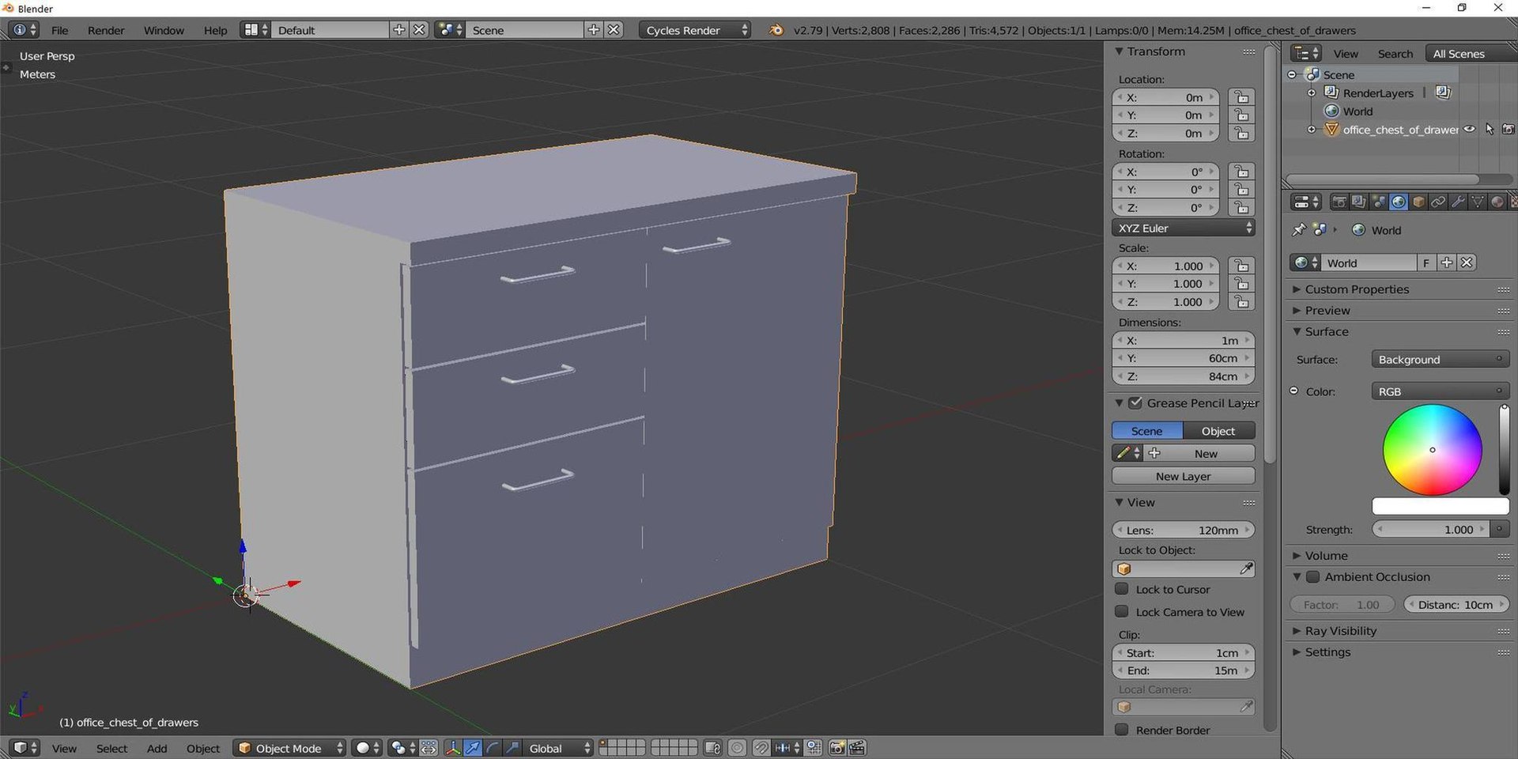Open the Object properties cube tab
The width and height of the screenshot is (1518, 759).
tap(1418, 202)
